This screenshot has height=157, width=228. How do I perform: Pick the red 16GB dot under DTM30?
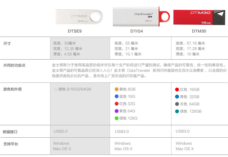[177, 90]
